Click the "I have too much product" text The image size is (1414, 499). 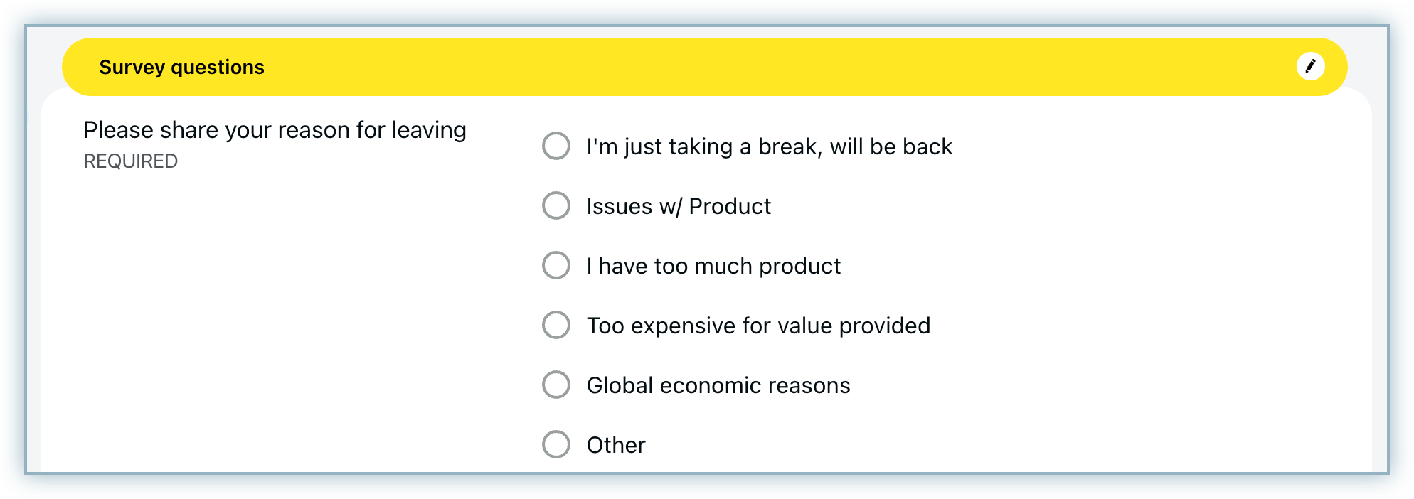point(713,266)
